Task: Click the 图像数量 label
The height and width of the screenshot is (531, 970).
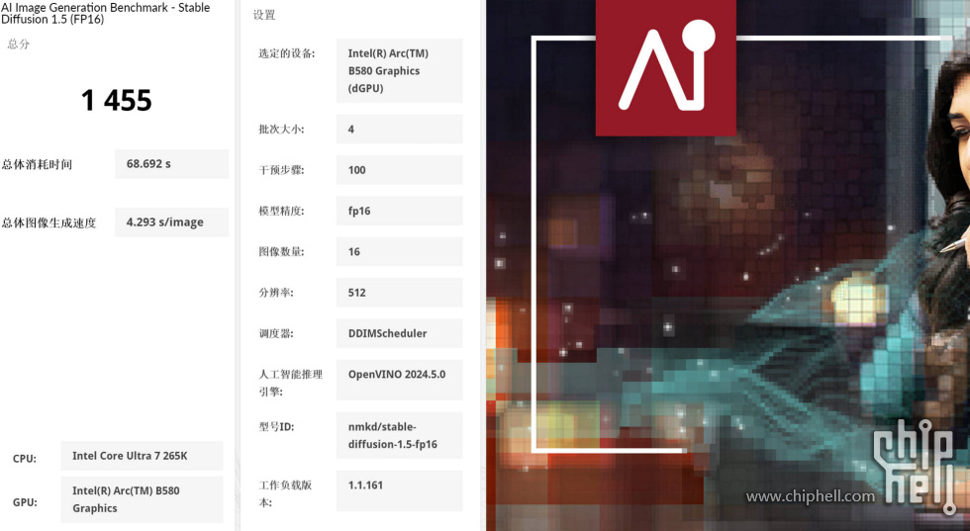Action: click(x=281, y=251)
